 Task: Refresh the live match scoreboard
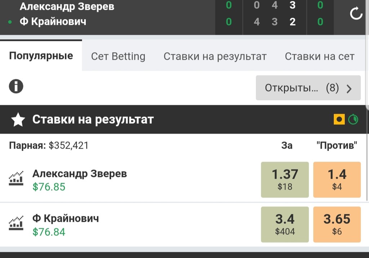point(356,14)
